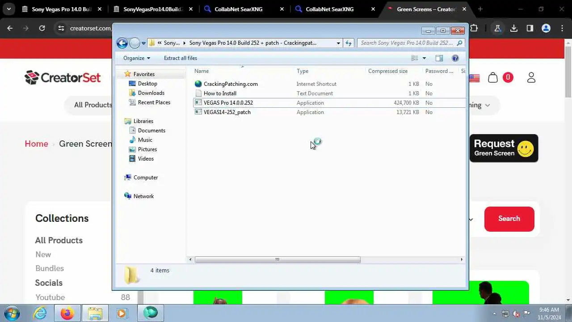Open Pictures library
This screenshot has width=572, height=322.
point(147,149)
